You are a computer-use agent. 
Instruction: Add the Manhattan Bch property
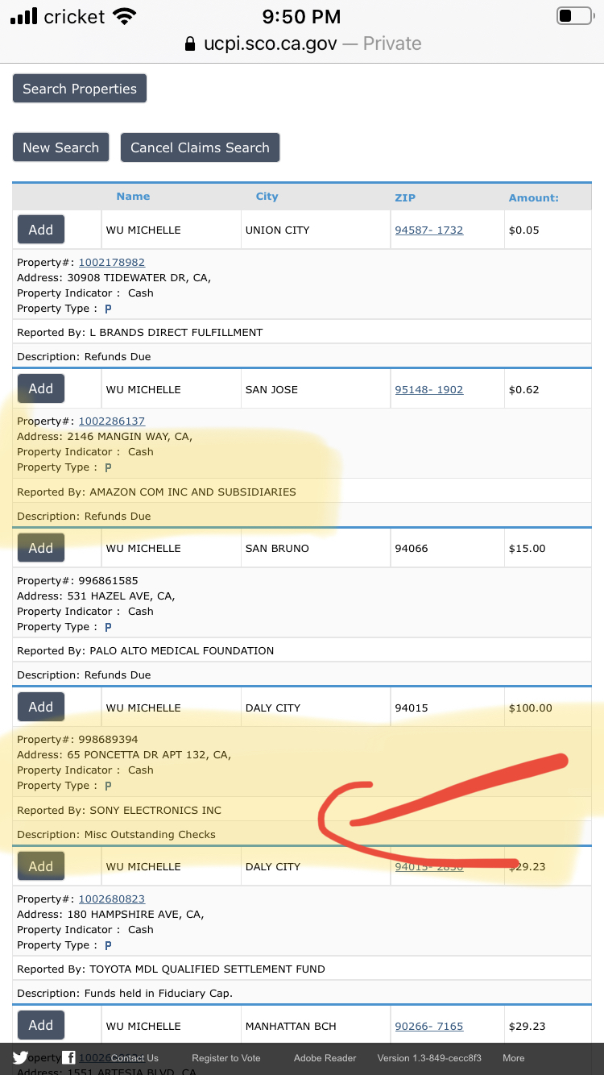coord(41,1025)
